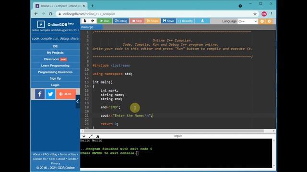Open My Projects in the sidebar

click(55, 53)
